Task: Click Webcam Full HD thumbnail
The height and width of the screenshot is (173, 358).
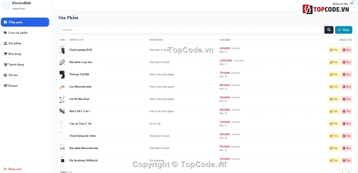Action: point(62,74)
